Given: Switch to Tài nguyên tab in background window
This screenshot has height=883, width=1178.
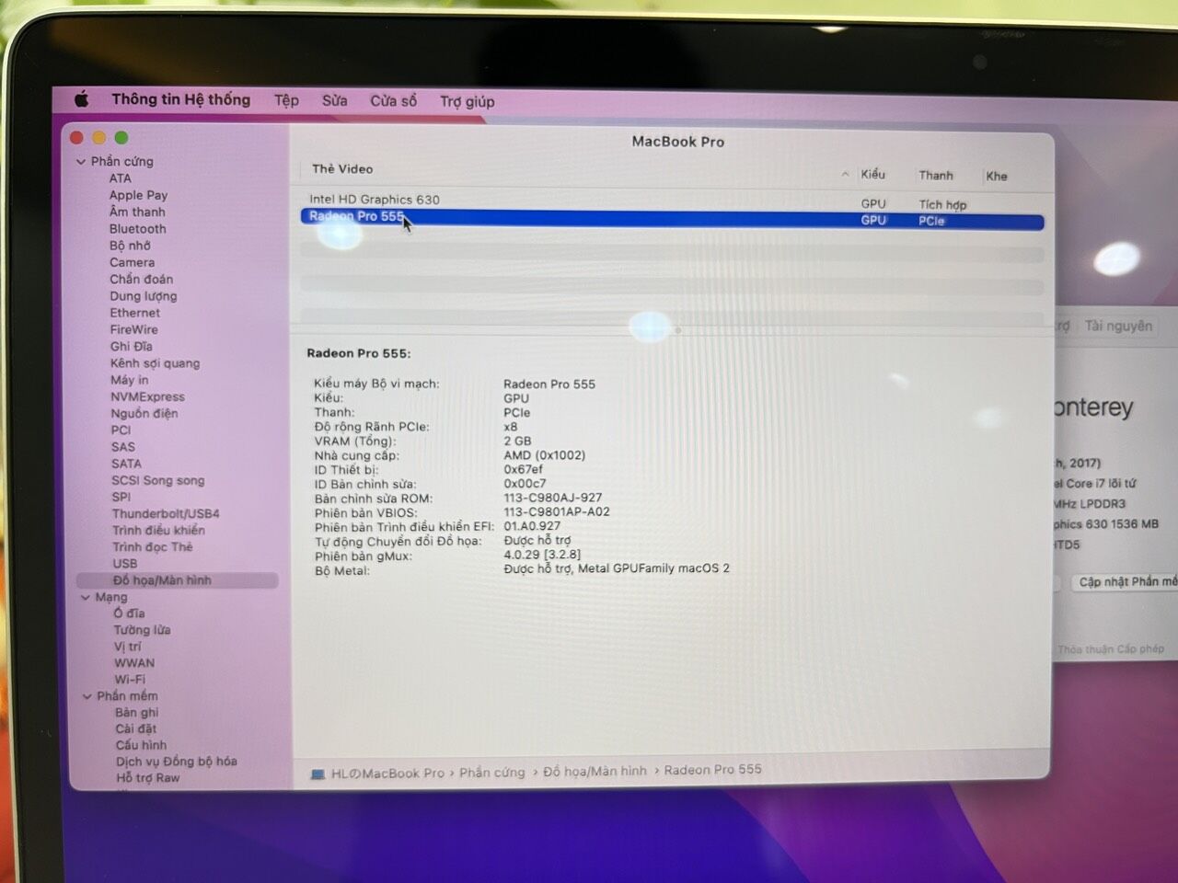Looking at the screenshot, I should [x=1118, y=326].
